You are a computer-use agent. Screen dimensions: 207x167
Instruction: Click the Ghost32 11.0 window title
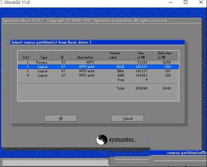click(x=17, y=2)
